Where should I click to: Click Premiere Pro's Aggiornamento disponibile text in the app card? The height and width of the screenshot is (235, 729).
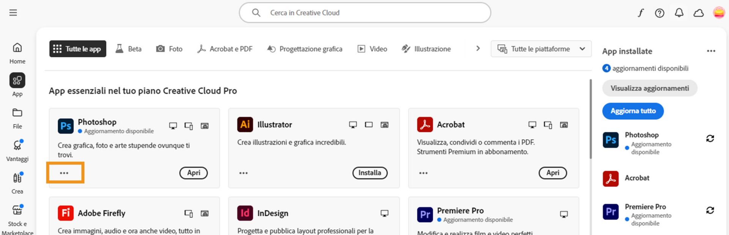coord(478,220)
